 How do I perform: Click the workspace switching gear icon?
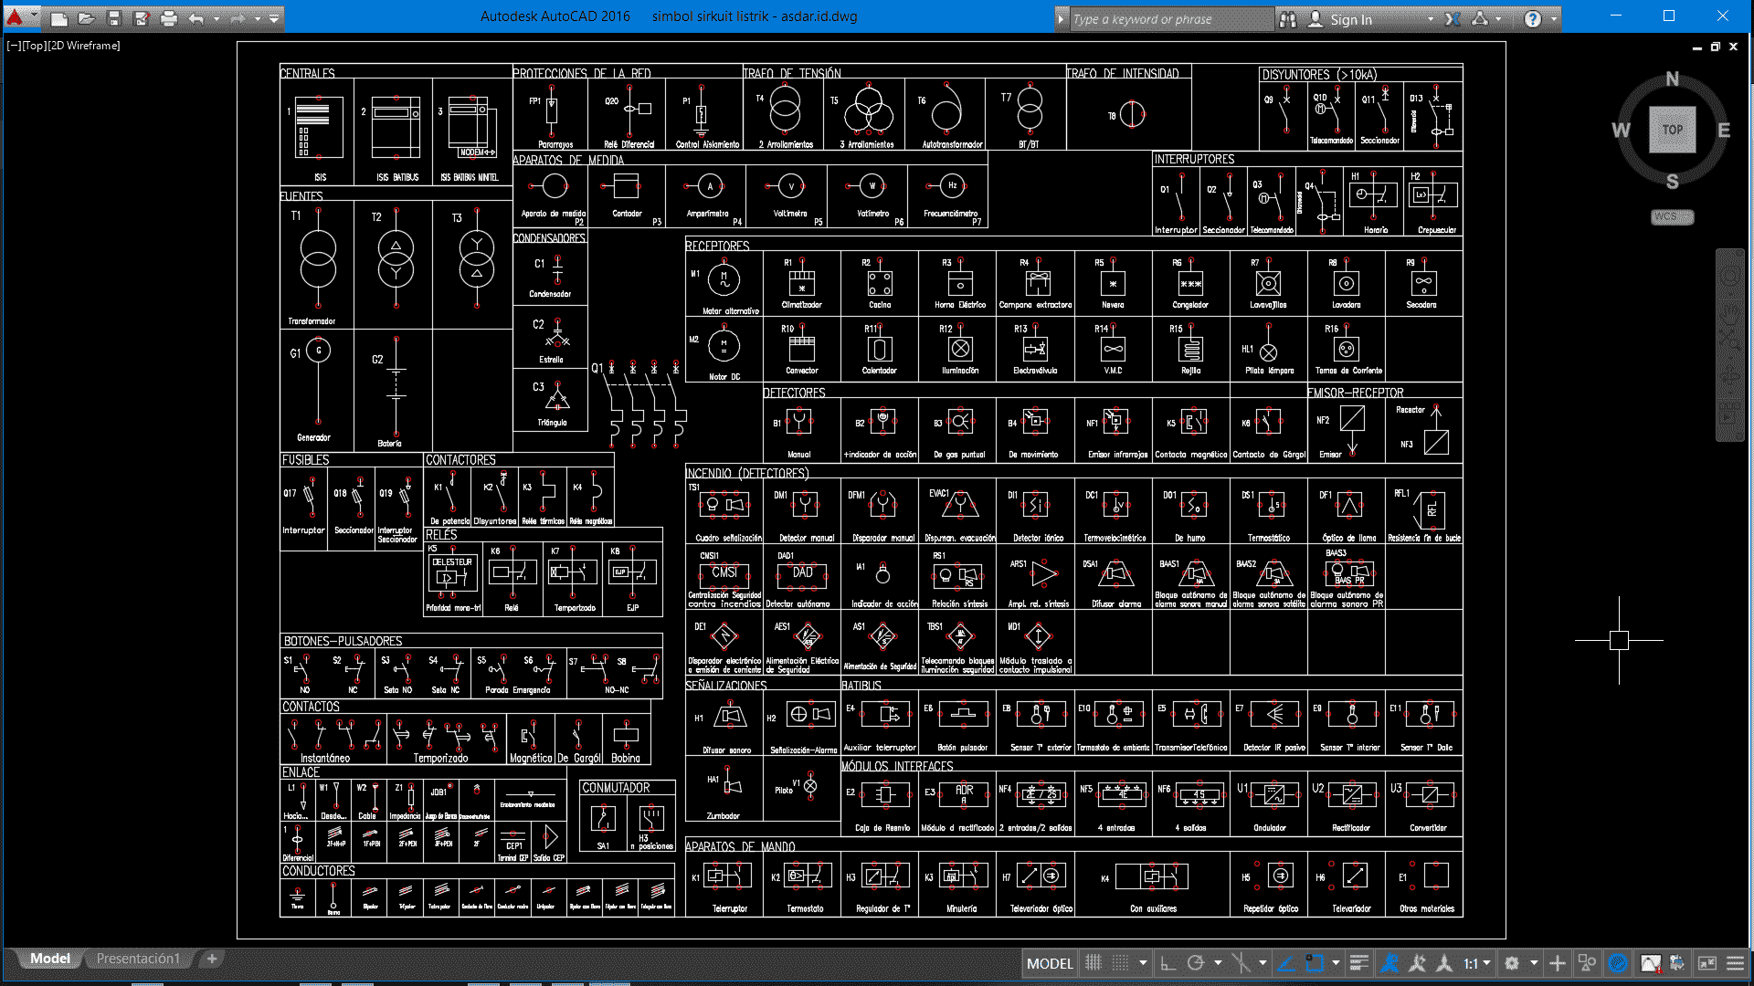pyautogui.click(x=1512, y=963)
